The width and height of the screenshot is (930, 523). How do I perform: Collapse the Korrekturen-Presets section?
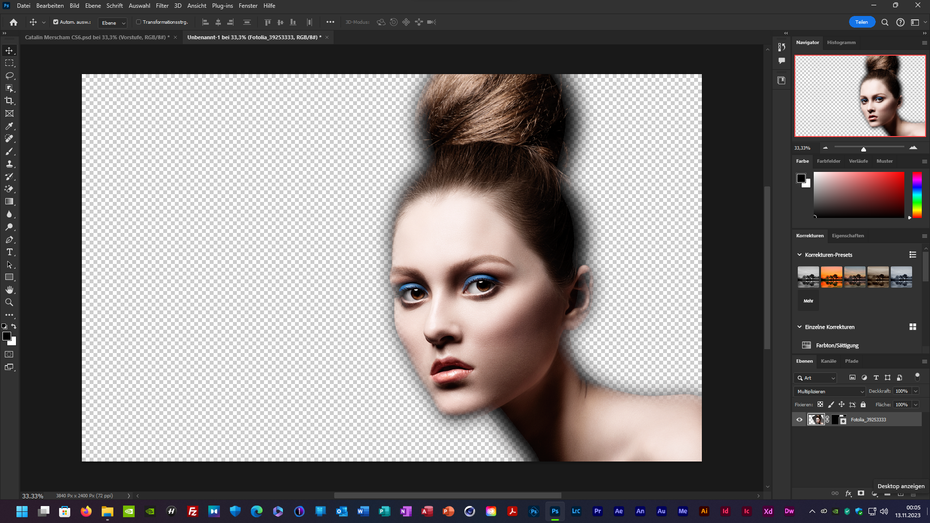tap(800, 255)
